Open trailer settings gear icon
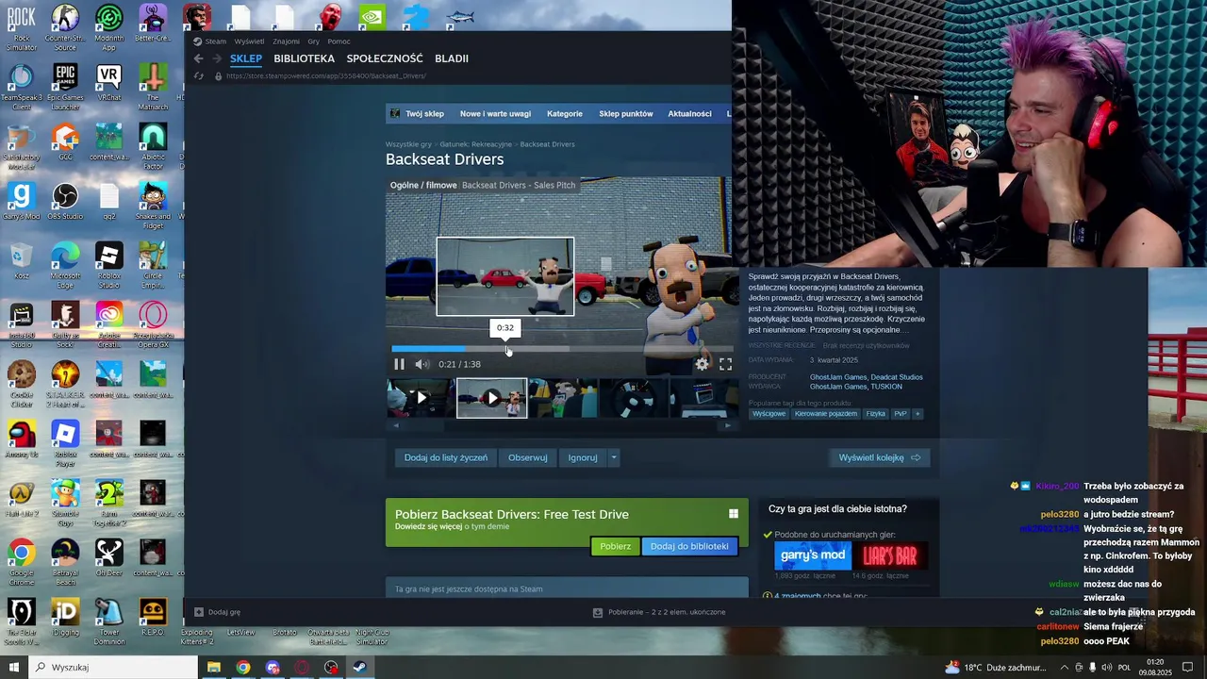The height and width of the screenshot is (679, 1207). tap(702, 364)
